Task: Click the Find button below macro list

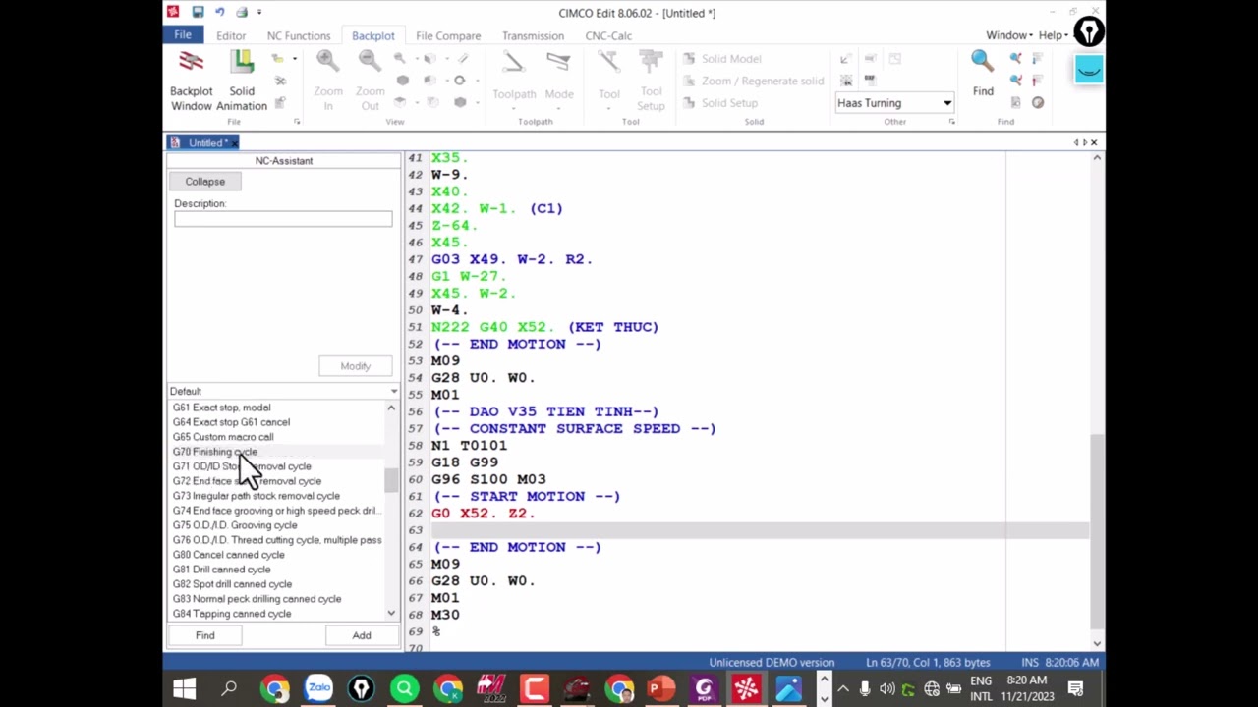Action: click(x=204, y=635)
